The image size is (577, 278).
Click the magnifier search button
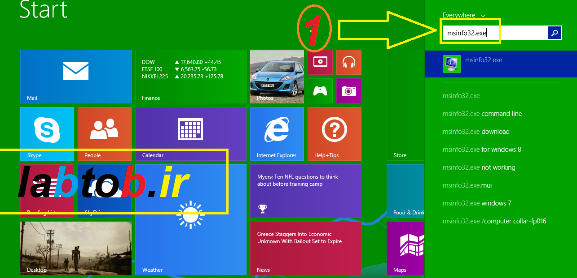(x=555, y=33)
